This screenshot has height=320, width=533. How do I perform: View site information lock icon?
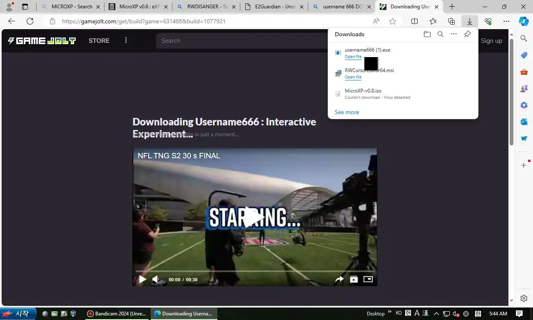pos(52,21)
